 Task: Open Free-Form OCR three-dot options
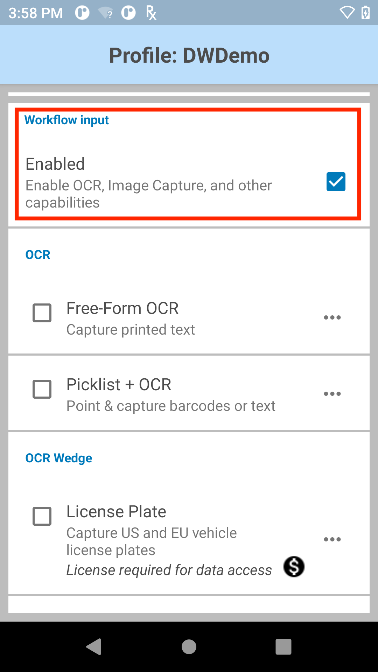[332, 317]
